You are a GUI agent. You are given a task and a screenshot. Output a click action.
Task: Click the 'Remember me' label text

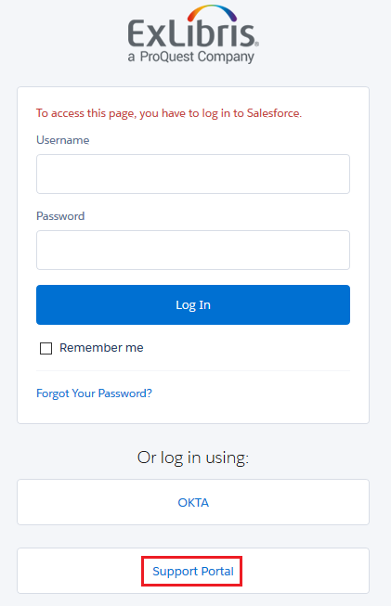[x=101, y=348]
